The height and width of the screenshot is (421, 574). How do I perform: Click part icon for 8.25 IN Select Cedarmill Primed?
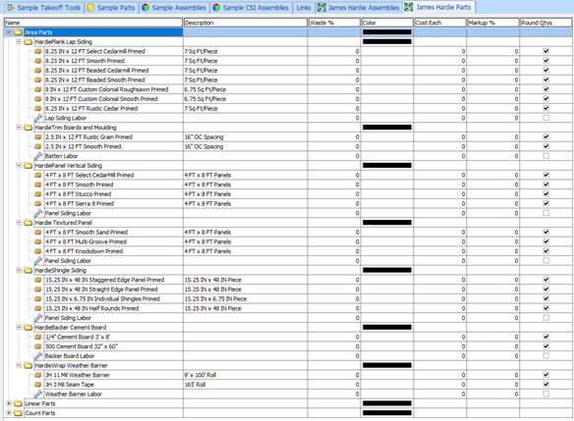pyautogui.click(x=38, y=51)
